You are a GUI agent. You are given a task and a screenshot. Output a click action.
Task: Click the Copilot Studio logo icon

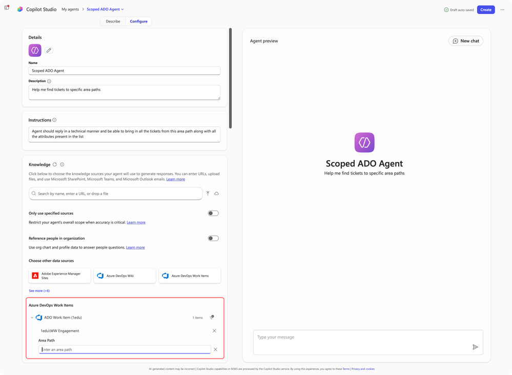point(20,9)
